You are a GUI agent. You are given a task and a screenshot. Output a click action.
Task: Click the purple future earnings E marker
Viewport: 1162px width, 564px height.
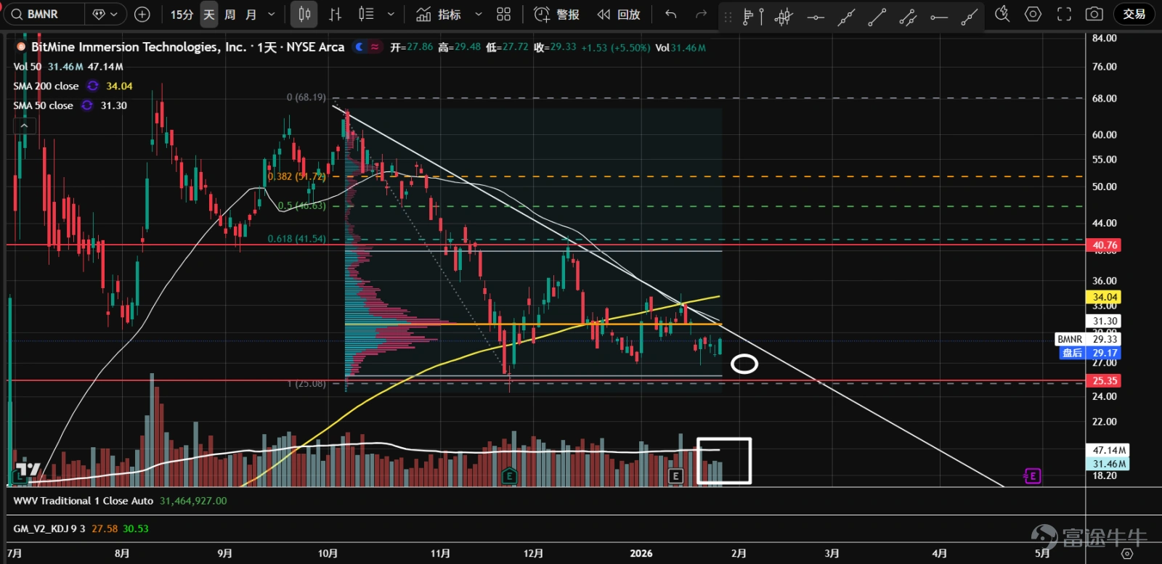coord(1032,476)
